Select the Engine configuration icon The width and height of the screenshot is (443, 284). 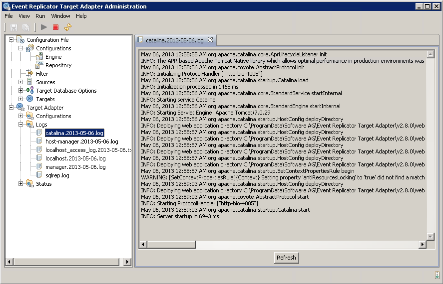pos(39,57)
